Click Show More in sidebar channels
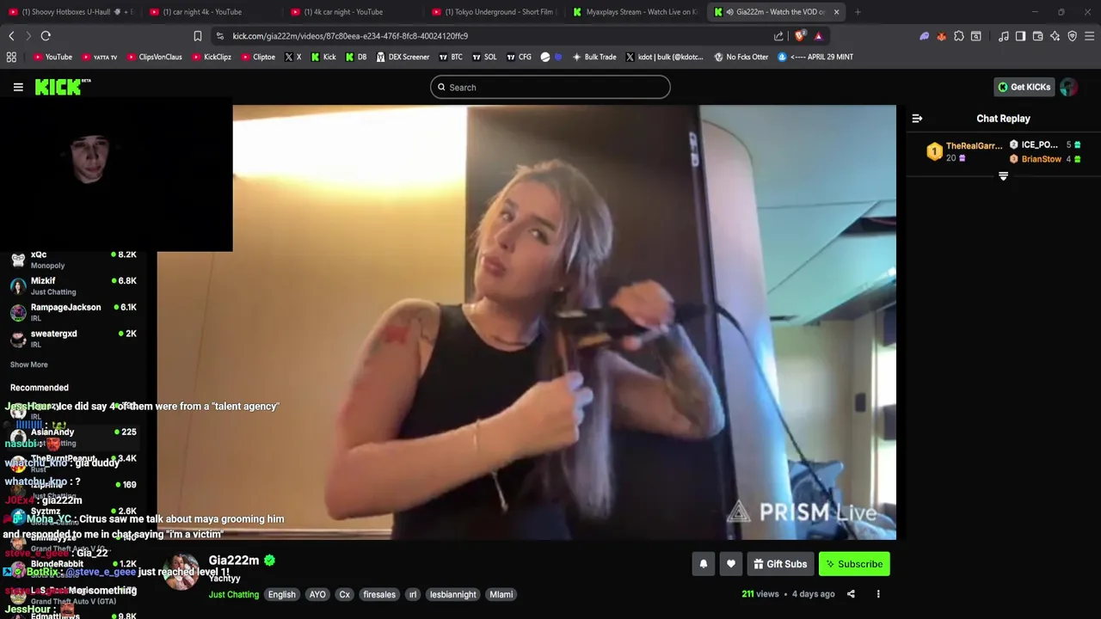This screenshot has height=619, width=1101. [28, 365]
